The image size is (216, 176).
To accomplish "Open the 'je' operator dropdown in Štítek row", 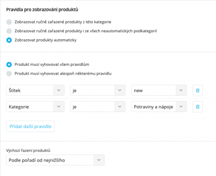I will tap(98, 90).
